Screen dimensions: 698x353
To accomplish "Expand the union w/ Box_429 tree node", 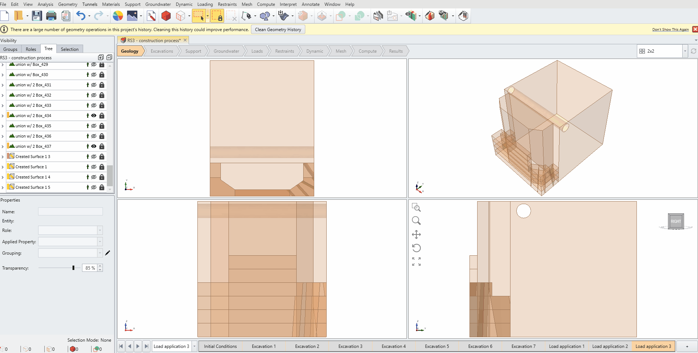I will pyautogui.click(x=2, y=64).
